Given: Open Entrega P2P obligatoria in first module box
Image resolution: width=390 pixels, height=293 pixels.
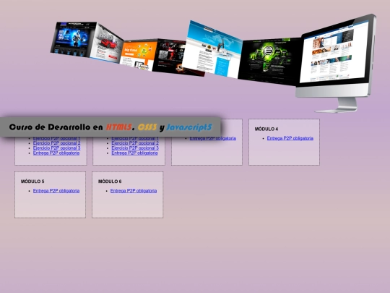Looking at the screenshot, I should (x=56, y=153).
